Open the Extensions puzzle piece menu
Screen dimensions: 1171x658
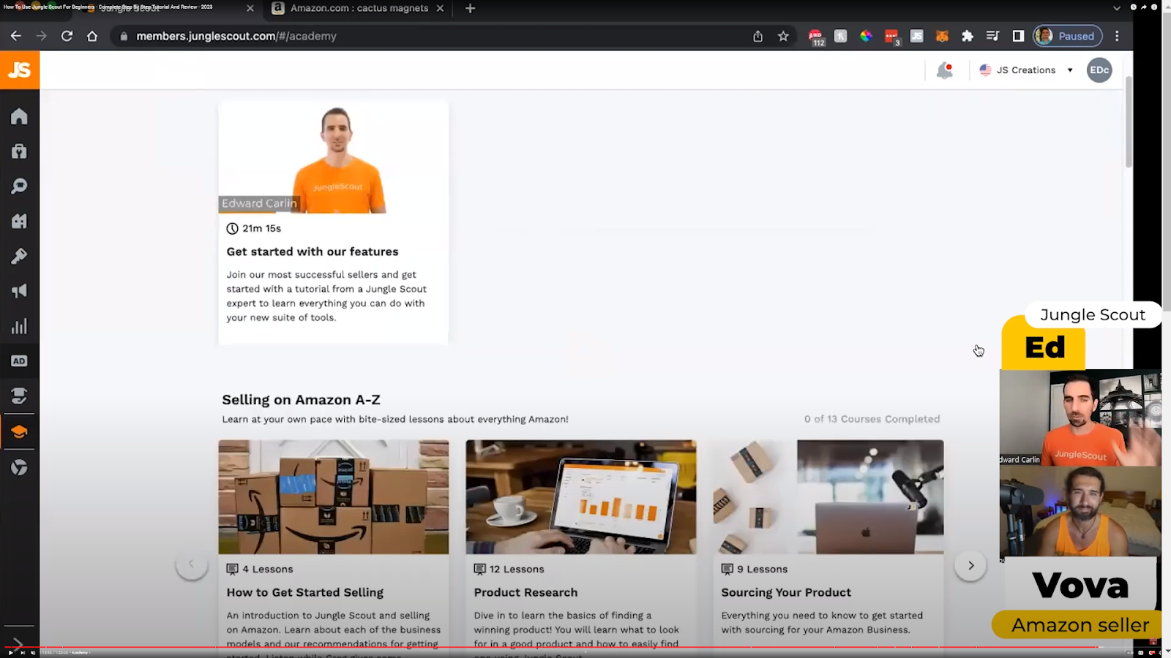click(968, 36)
